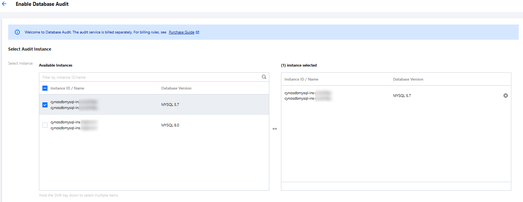Click the back arrow beside Enable Database Audit

(x=4, y=4)
